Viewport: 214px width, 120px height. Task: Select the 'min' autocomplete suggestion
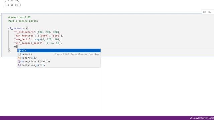pos(59,50)
